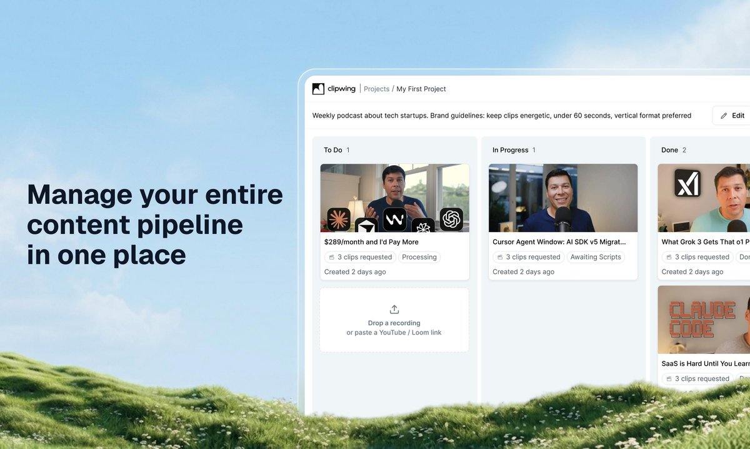Select the Done column header
The height and width of the screenshot is (449, 750).
tap(669, 150)
